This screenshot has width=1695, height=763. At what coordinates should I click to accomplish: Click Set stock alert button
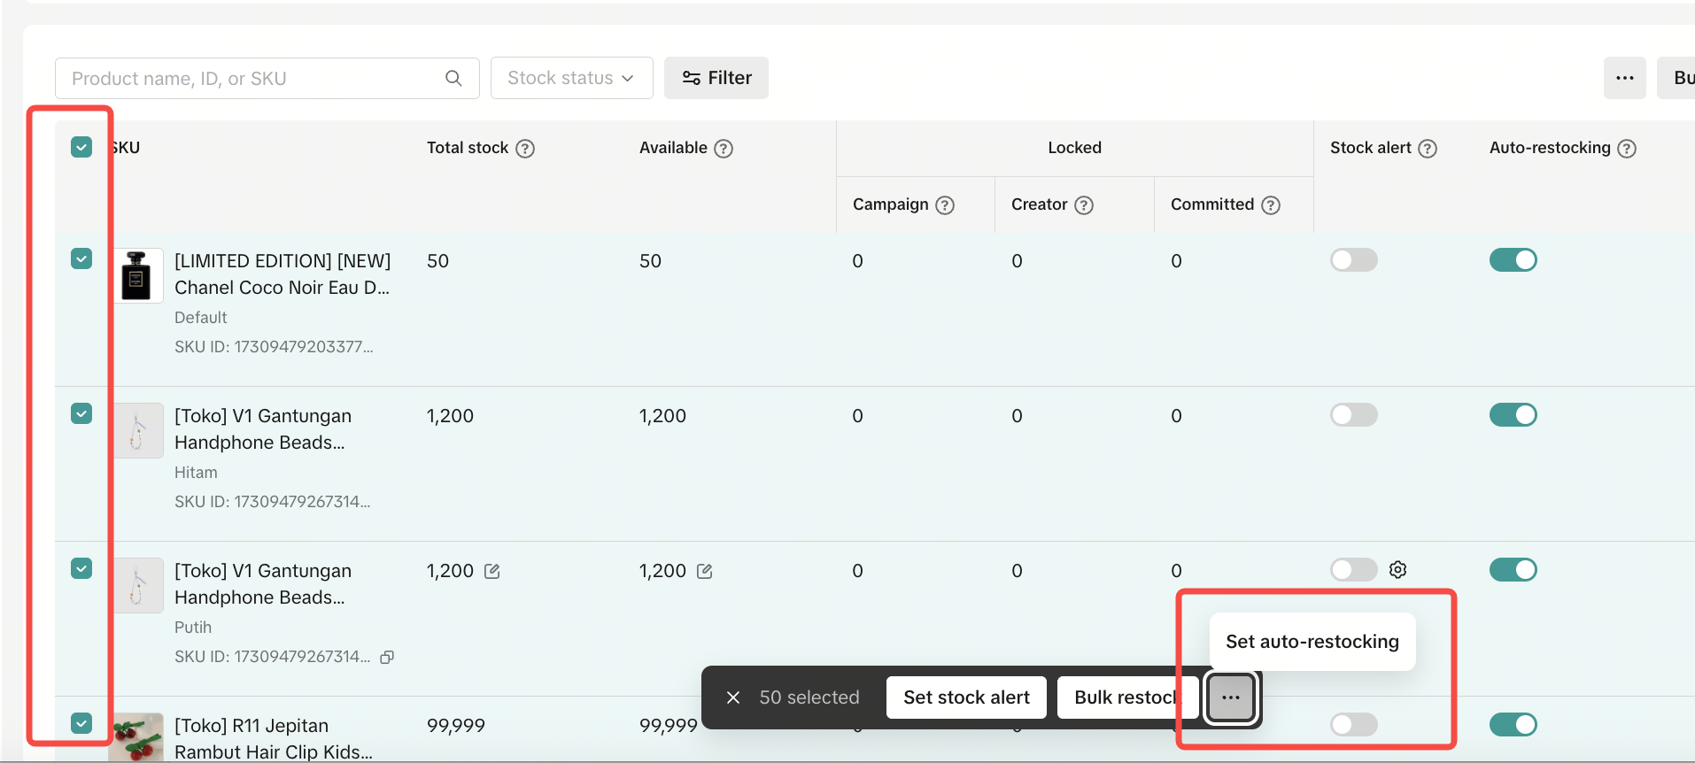[x=966, y=697]
